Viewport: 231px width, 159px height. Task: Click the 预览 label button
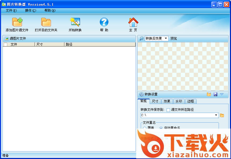[174, 39]
